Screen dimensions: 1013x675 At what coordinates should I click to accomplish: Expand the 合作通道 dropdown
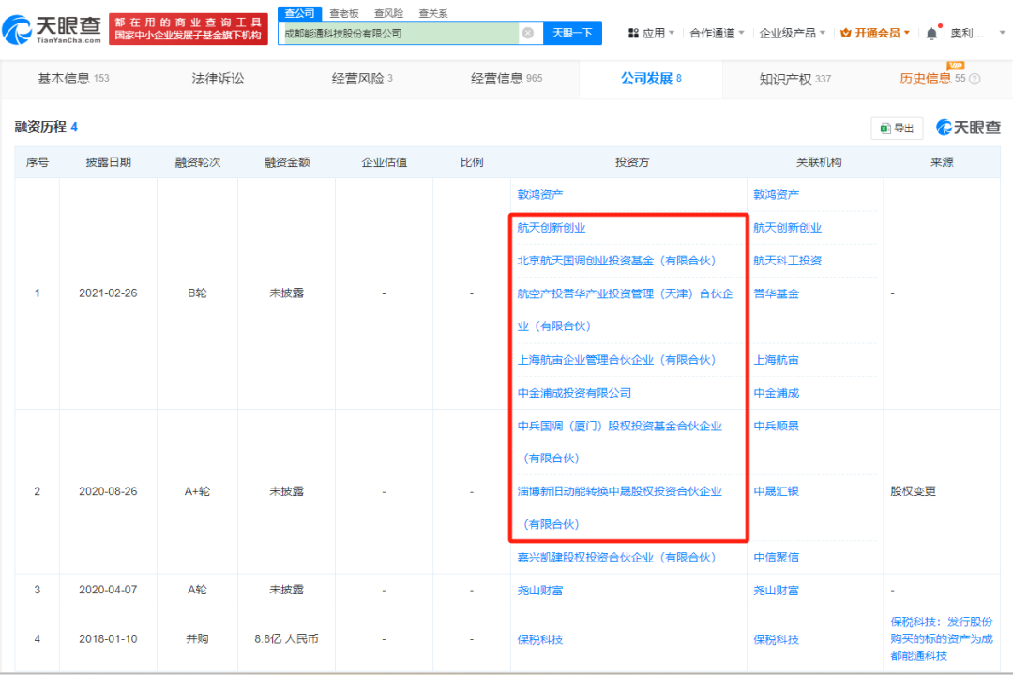[718, 33]
